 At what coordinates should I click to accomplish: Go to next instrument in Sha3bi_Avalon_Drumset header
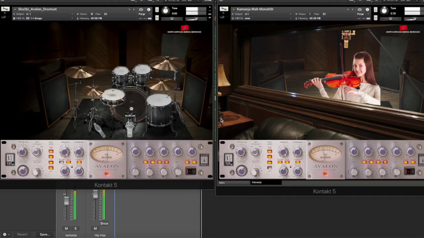134,9
